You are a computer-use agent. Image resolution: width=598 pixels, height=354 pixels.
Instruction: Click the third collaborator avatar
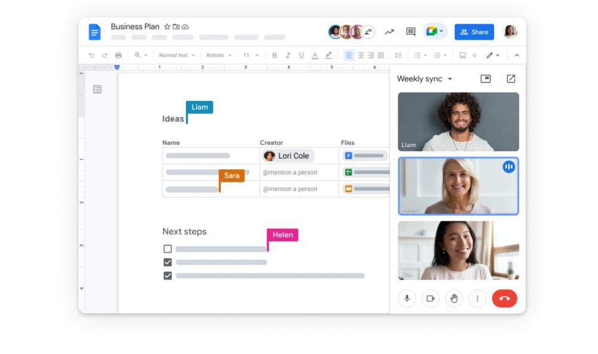[357, 32]
